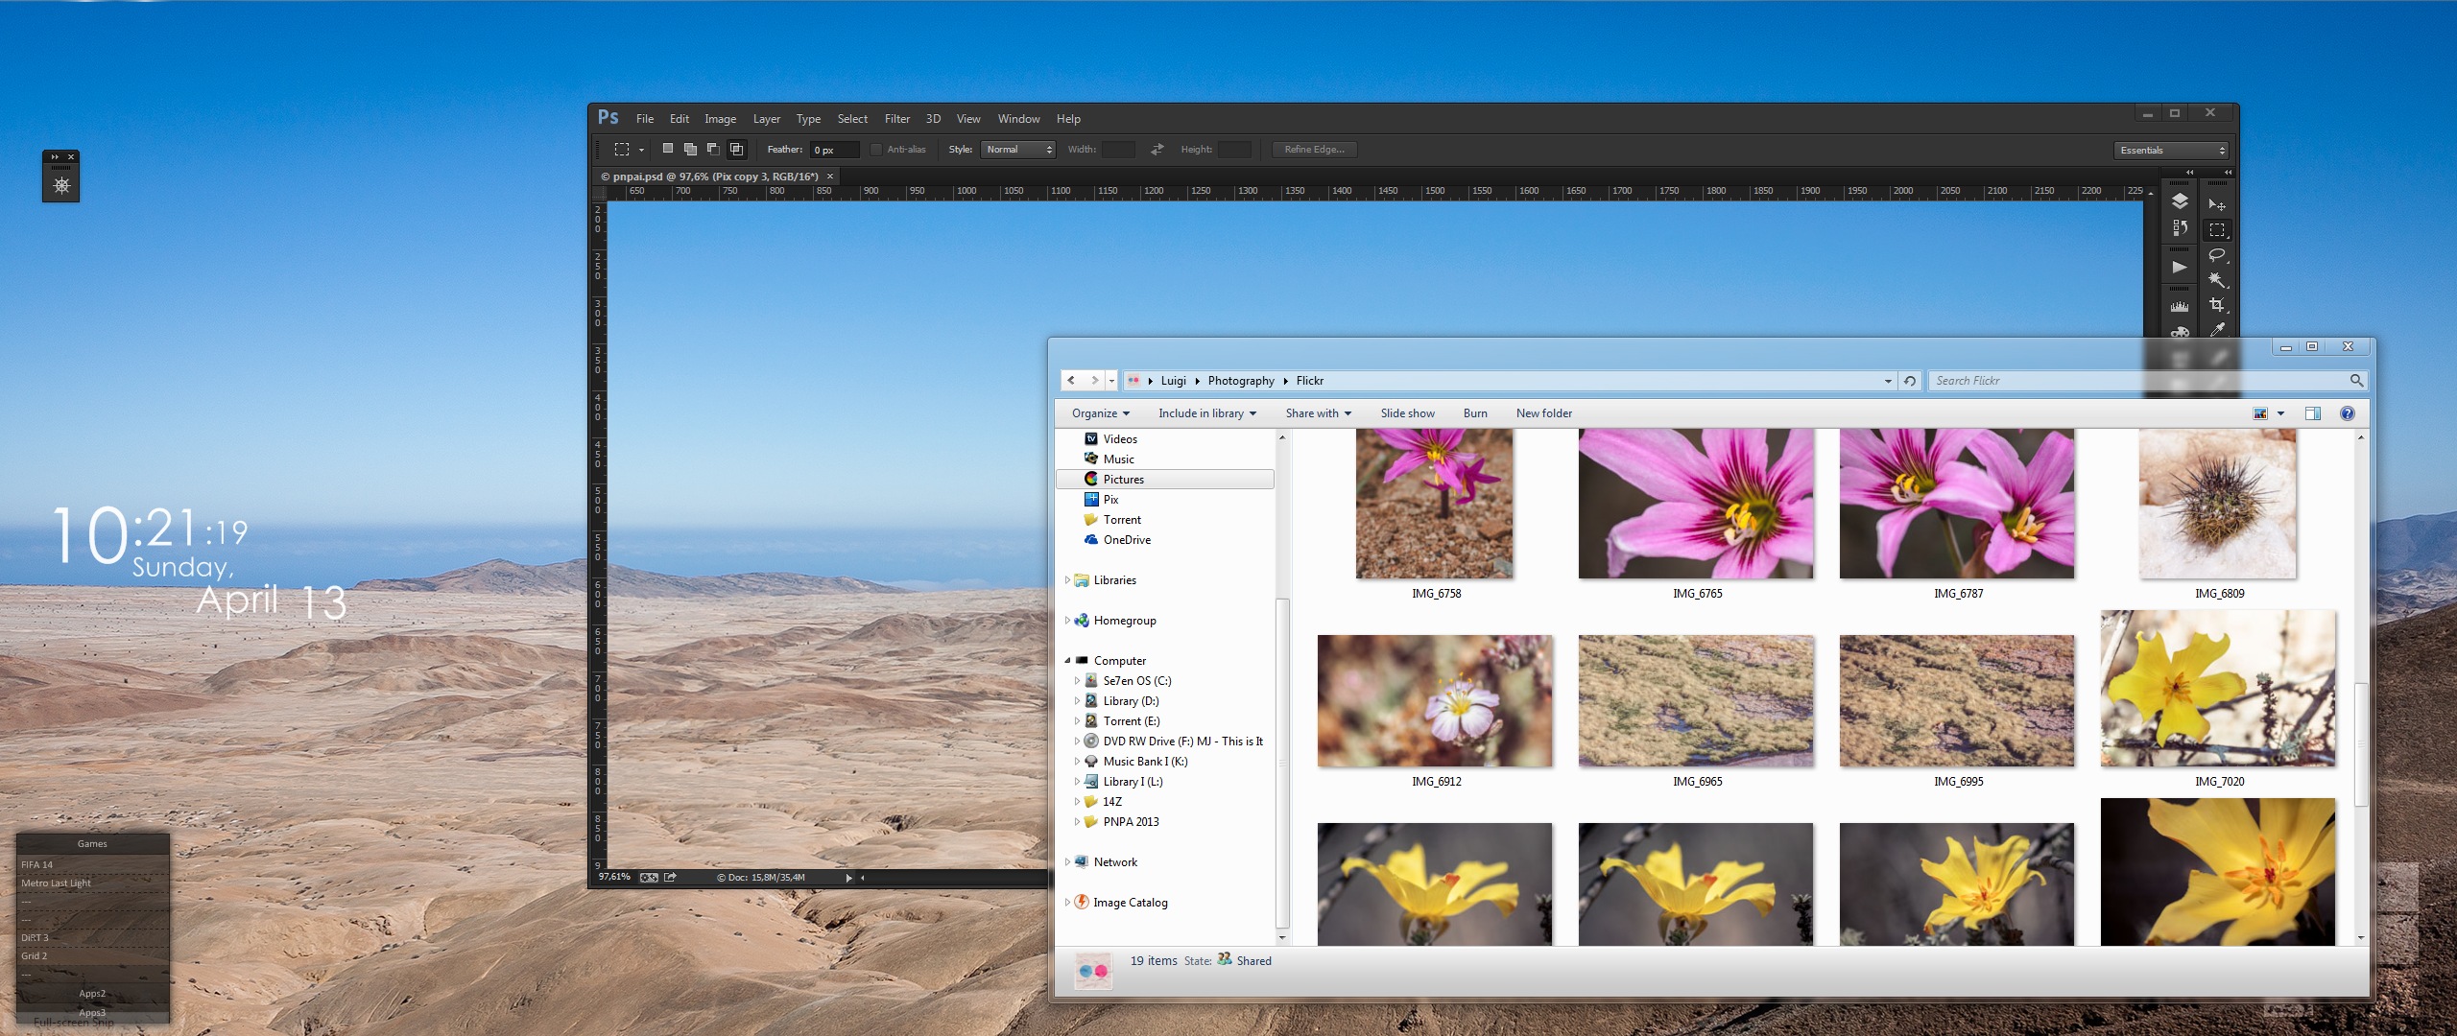This screenshot has width=2457, height=1036.
Task: Toggle the preview pane icon in Explorer
Action: click(2313, 413)
